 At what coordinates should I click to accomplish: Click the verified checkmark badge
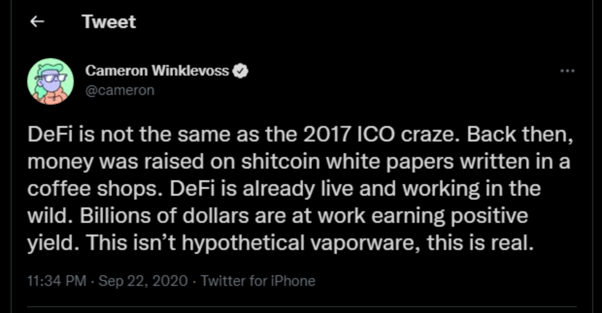click(x=241, y=71)
